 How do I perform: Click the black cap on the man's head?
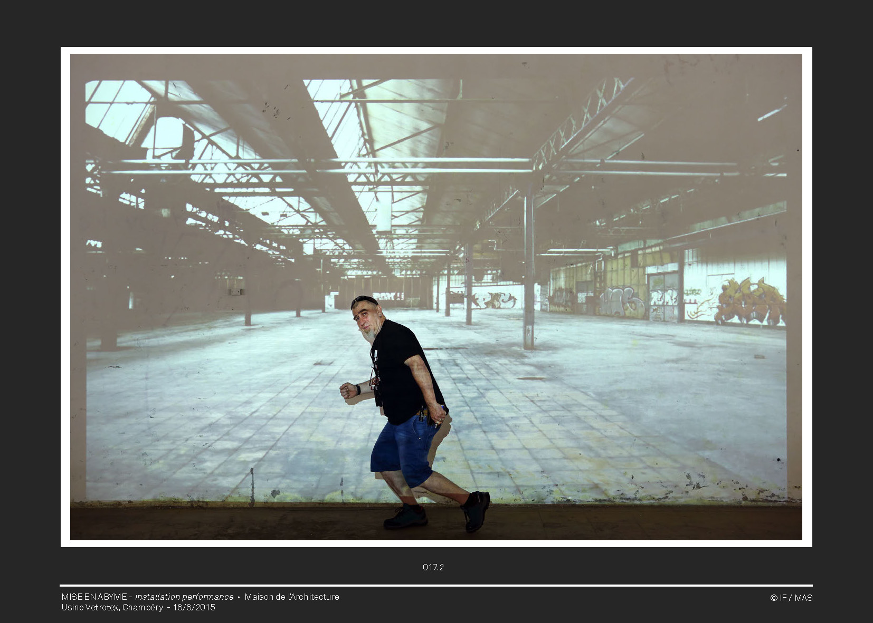(x=364, y=300)
